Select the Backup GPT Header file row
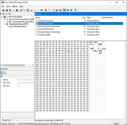 (79, 23)
